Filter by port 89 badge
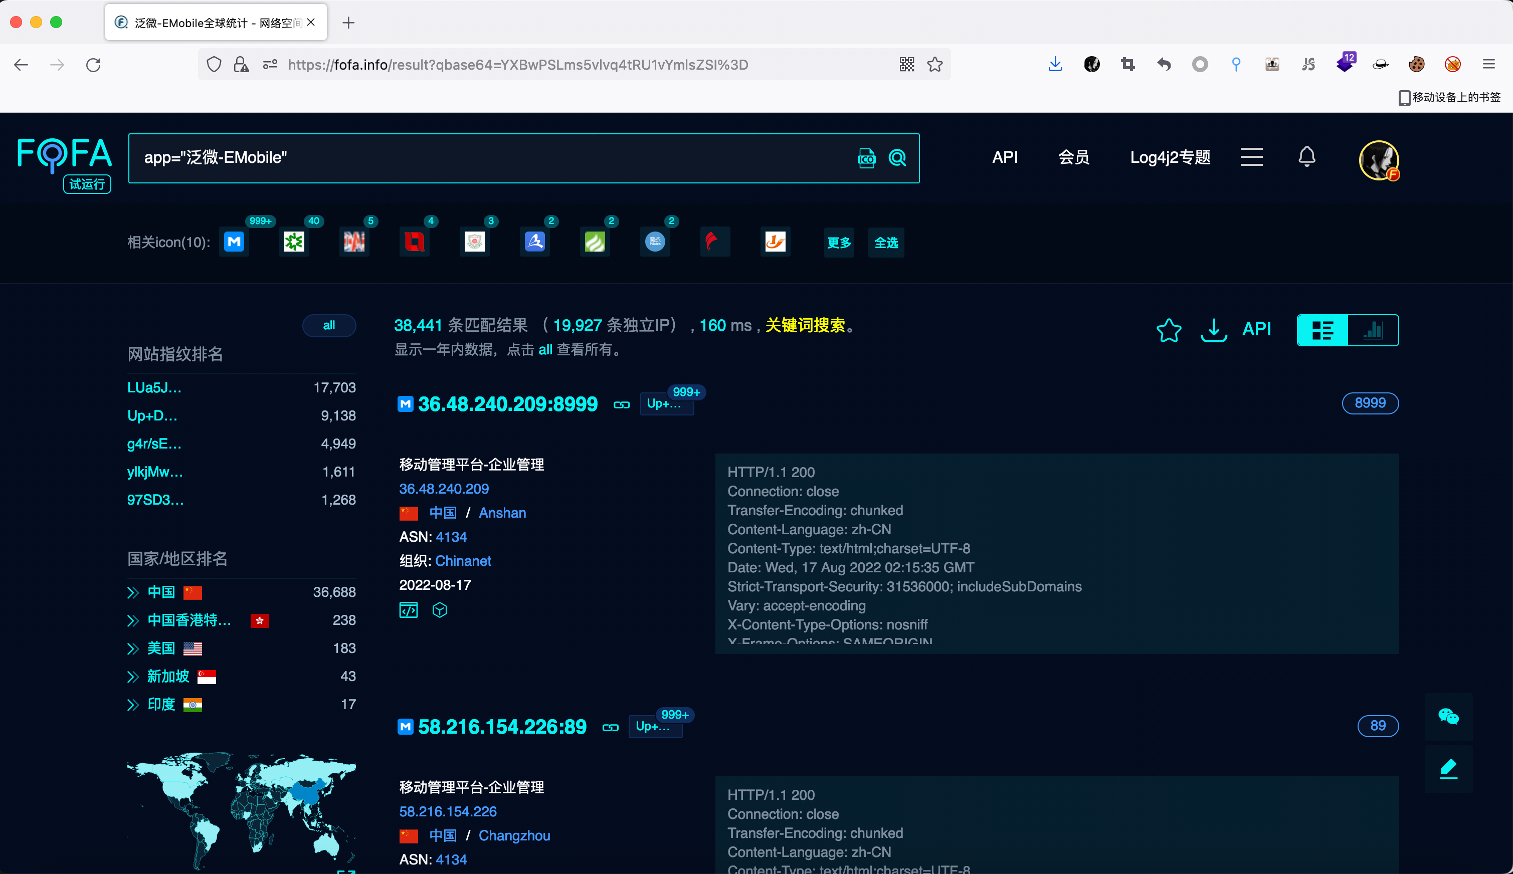 1377,726
